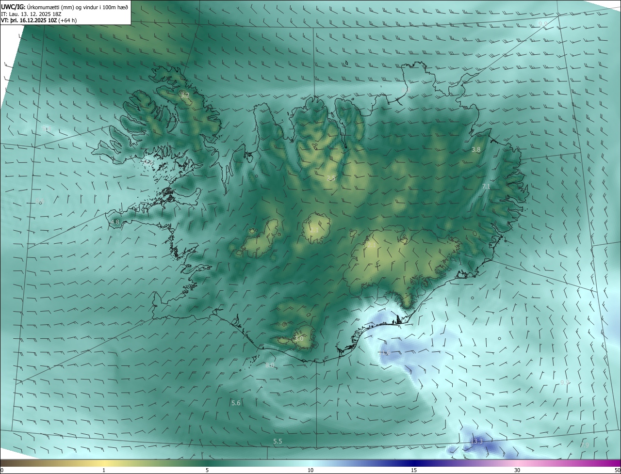Screen dimensions: 621x474
Task: Click the title 'UWC/IG: Úrkomumætti (mm) og vindur í 100m hæð'
Action: click(64, 6)
